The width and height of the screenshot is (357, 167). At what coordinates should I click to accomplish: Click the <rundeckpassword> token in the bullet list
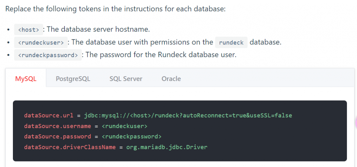[48, 55]
